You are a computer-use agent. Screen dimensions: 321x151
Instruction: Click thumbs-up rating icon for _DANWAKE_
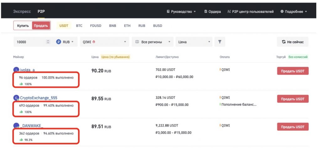[21, 140]
